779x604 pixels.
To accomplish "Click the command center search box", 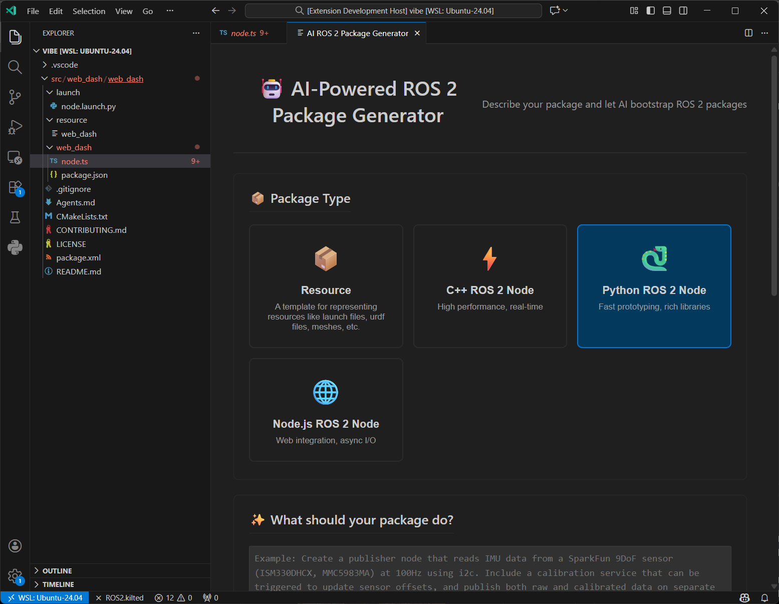I will 393,11.
